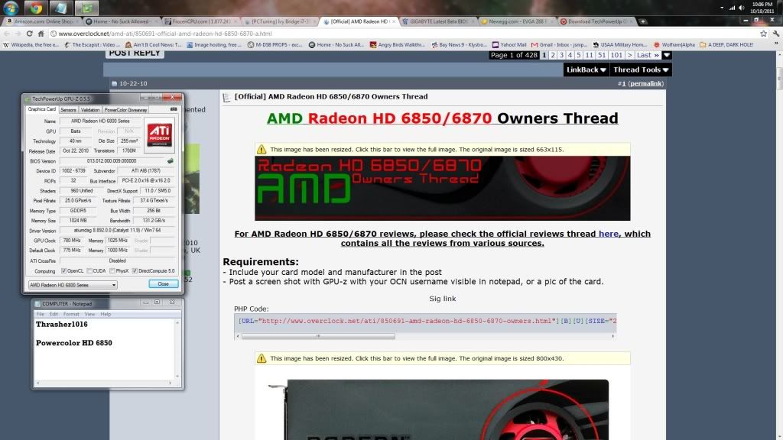
Task: Open the USAA Military Home bookmark
Action: point(619,44)
